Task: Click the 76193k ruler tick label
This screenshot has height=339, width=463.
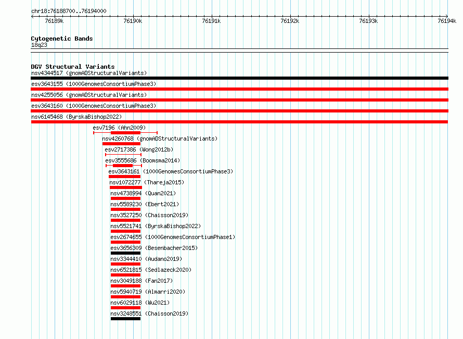Action: (368, 21)
